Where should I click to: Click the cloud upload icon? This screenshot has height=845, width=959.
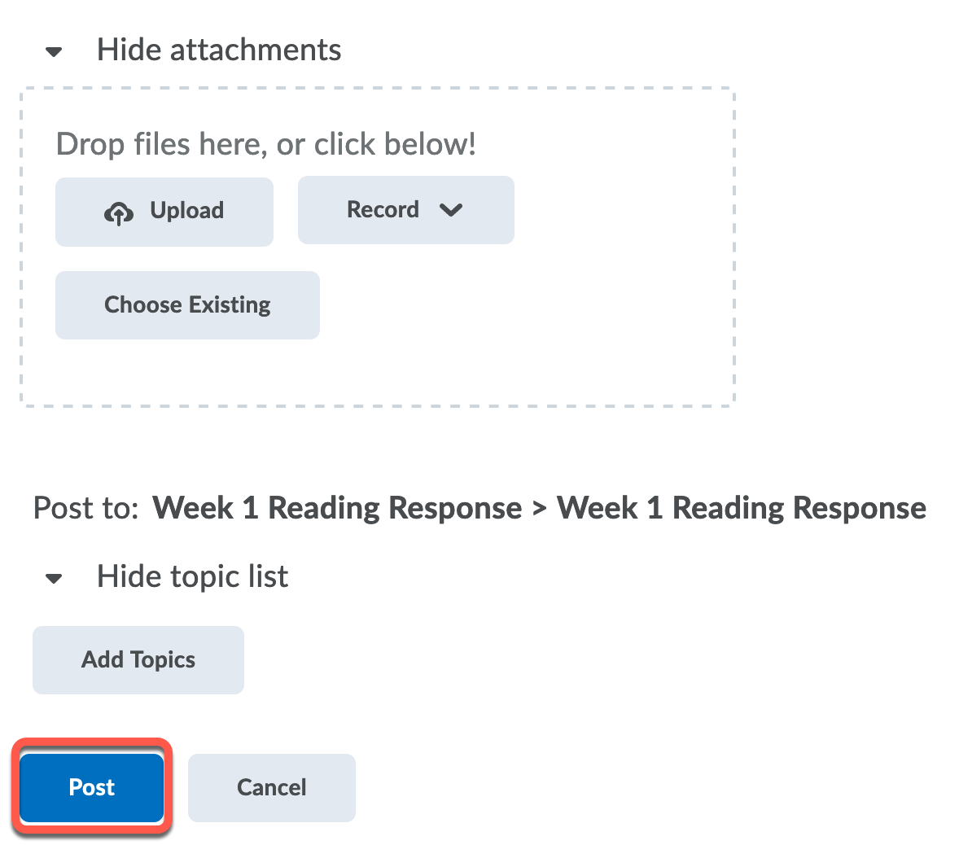(119, 213)
